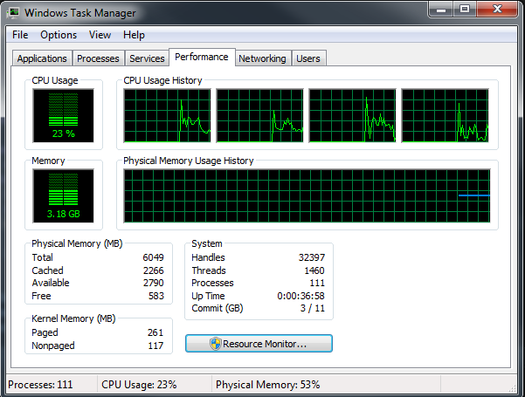
Task: Click the Physical Memory Usage History graph
Action: [x=307, y=196]
